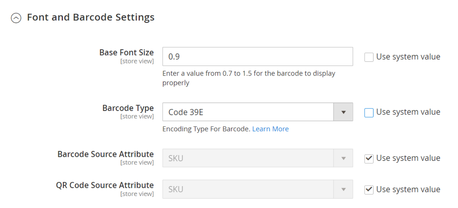
Task: Click the arrow icon on Barcode Type select
Action: pos(343,112)
